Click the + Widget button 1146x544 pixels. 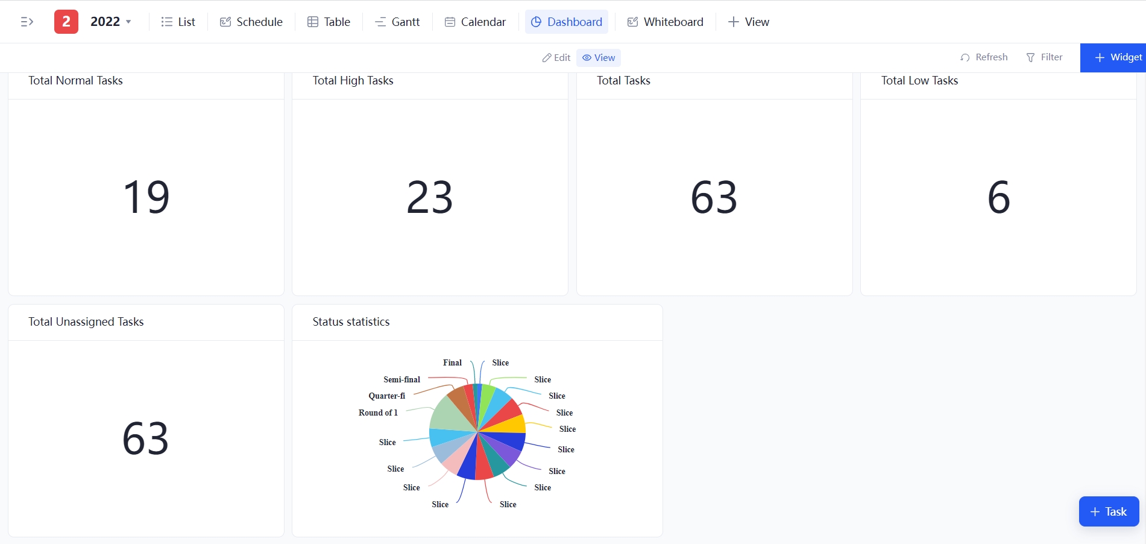1118,57
